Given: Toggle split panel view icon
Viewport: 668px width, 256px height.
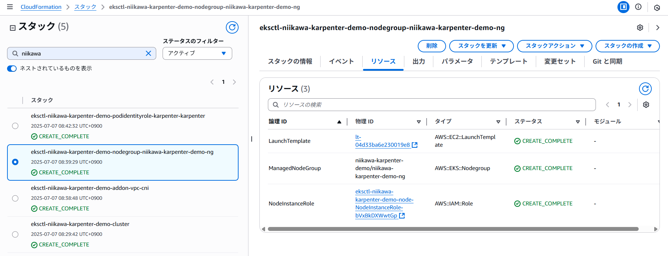Looking at the screenshot, I should click(623, 7).
